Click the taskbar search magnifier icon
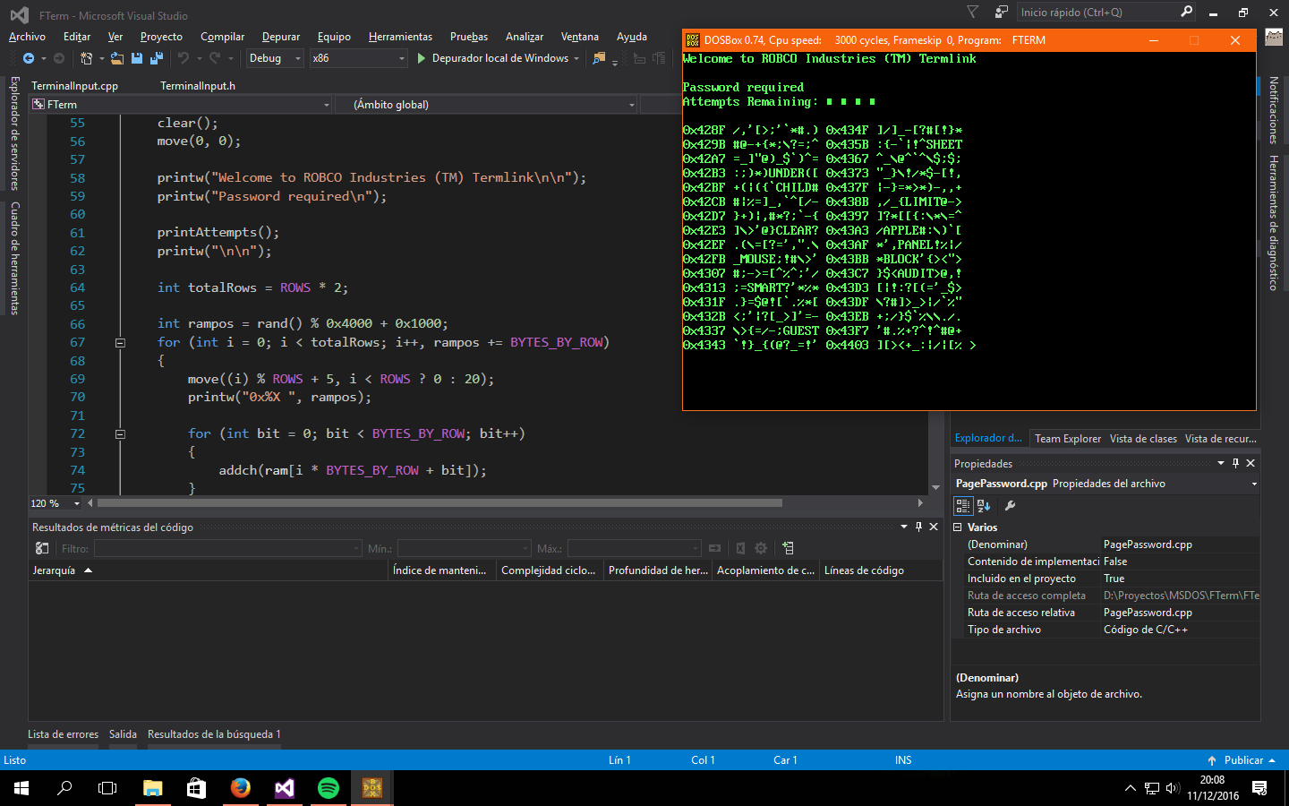The image size is (1289, 806). coord(64,788)
